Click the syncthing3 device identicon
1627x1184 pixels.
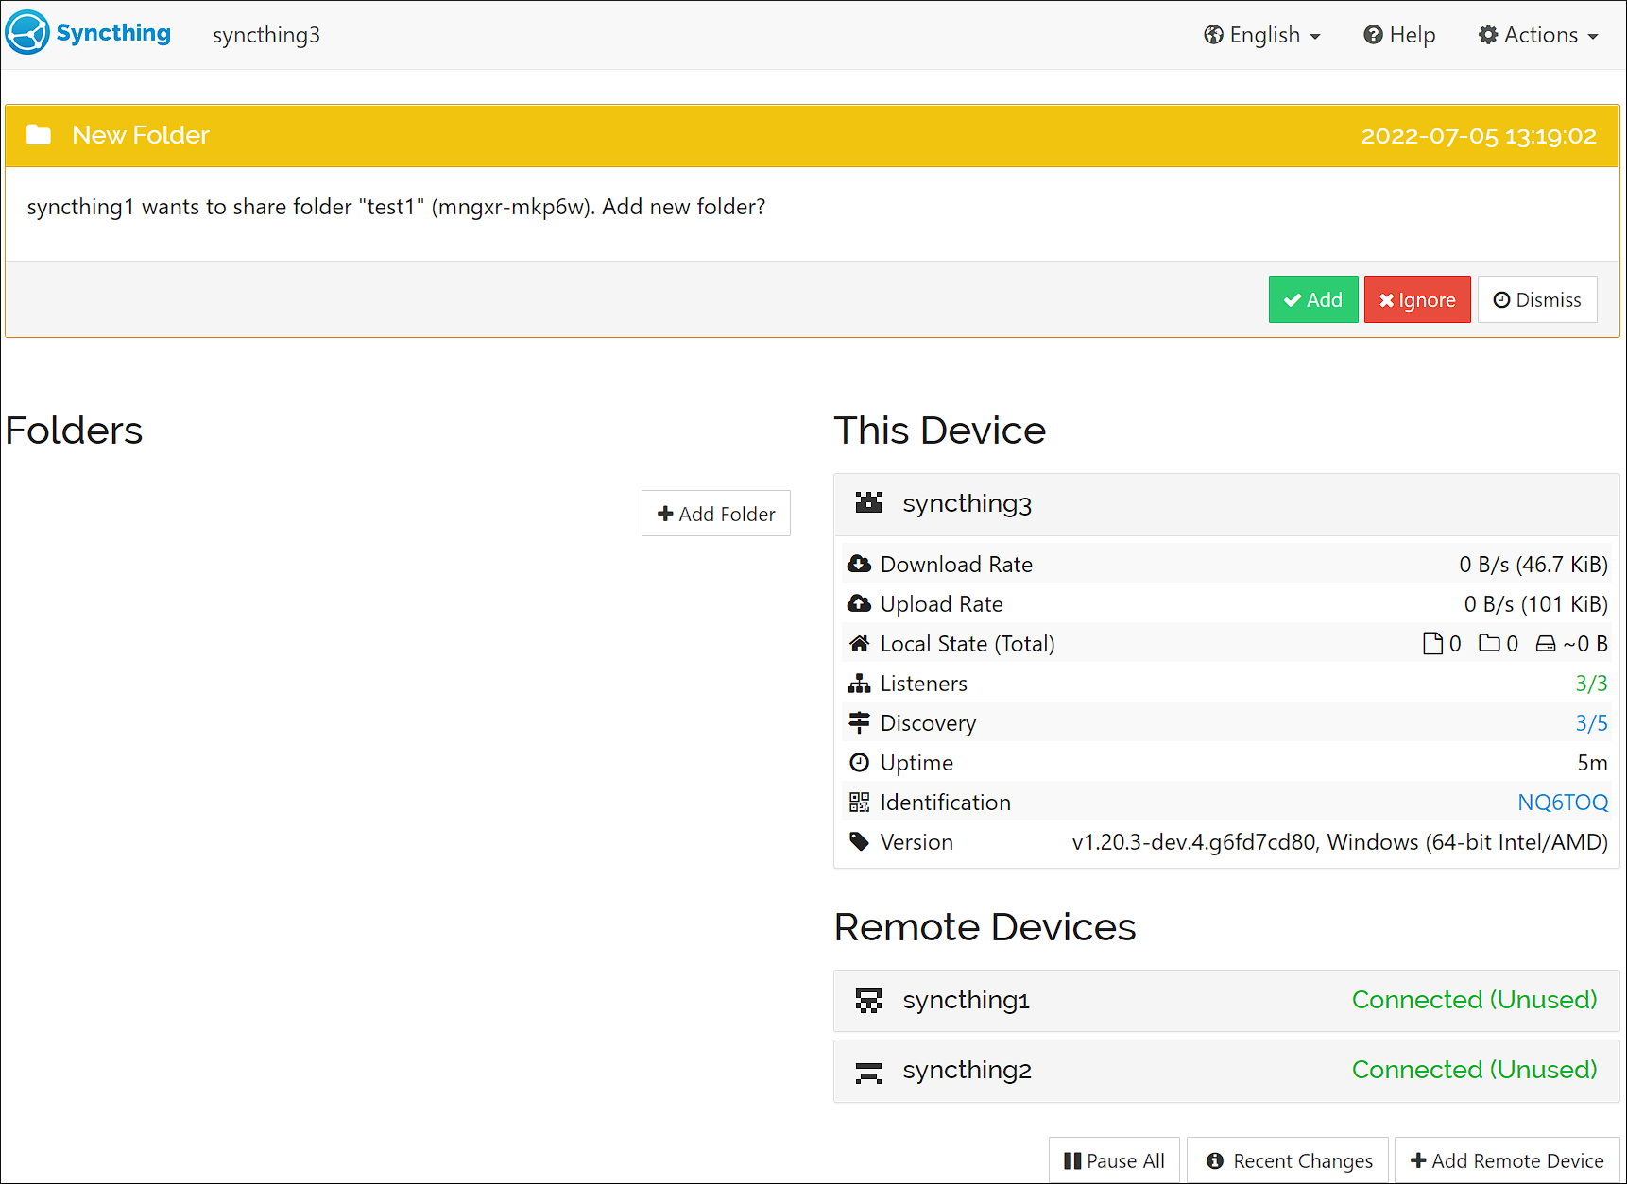(x=868, y=502)
